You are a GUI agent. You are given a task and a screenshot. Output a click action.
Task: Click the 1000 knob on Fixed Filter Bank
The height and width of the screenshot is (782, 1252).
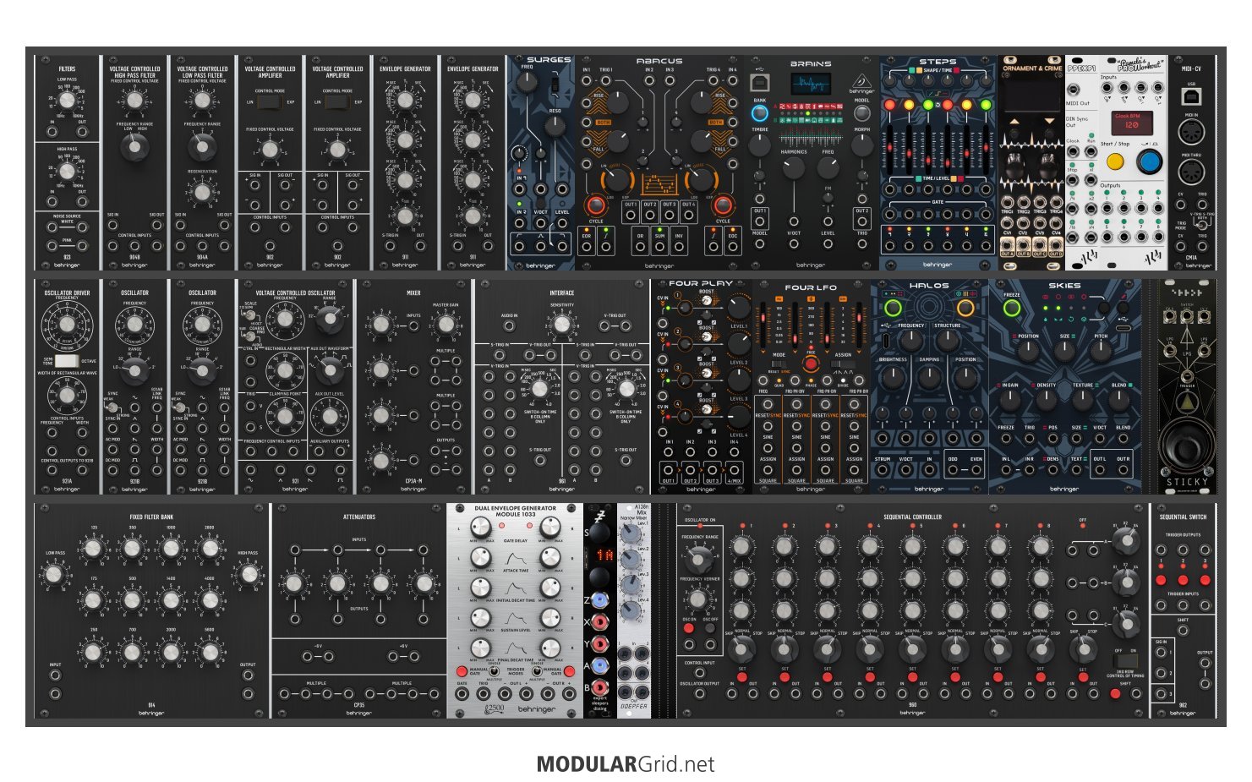[171, 549]
